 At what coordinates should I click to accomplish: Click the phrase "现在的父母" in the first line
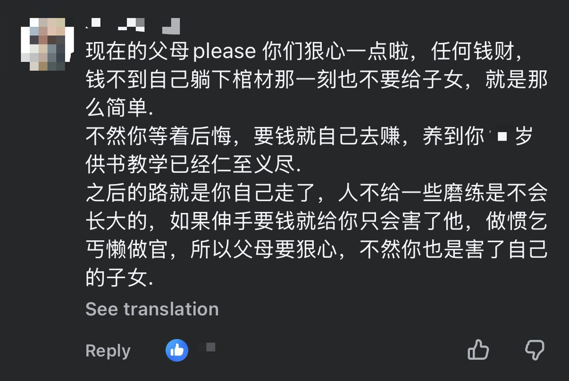tap(139, 52)
